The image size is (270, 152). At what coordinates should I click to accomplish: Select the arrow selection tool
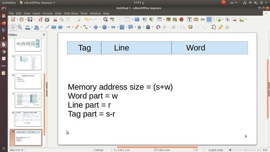point(13,27)
